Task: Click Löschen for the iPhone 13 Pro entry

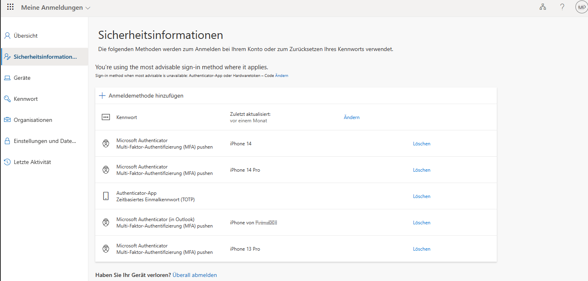Action: coord(421,249)
